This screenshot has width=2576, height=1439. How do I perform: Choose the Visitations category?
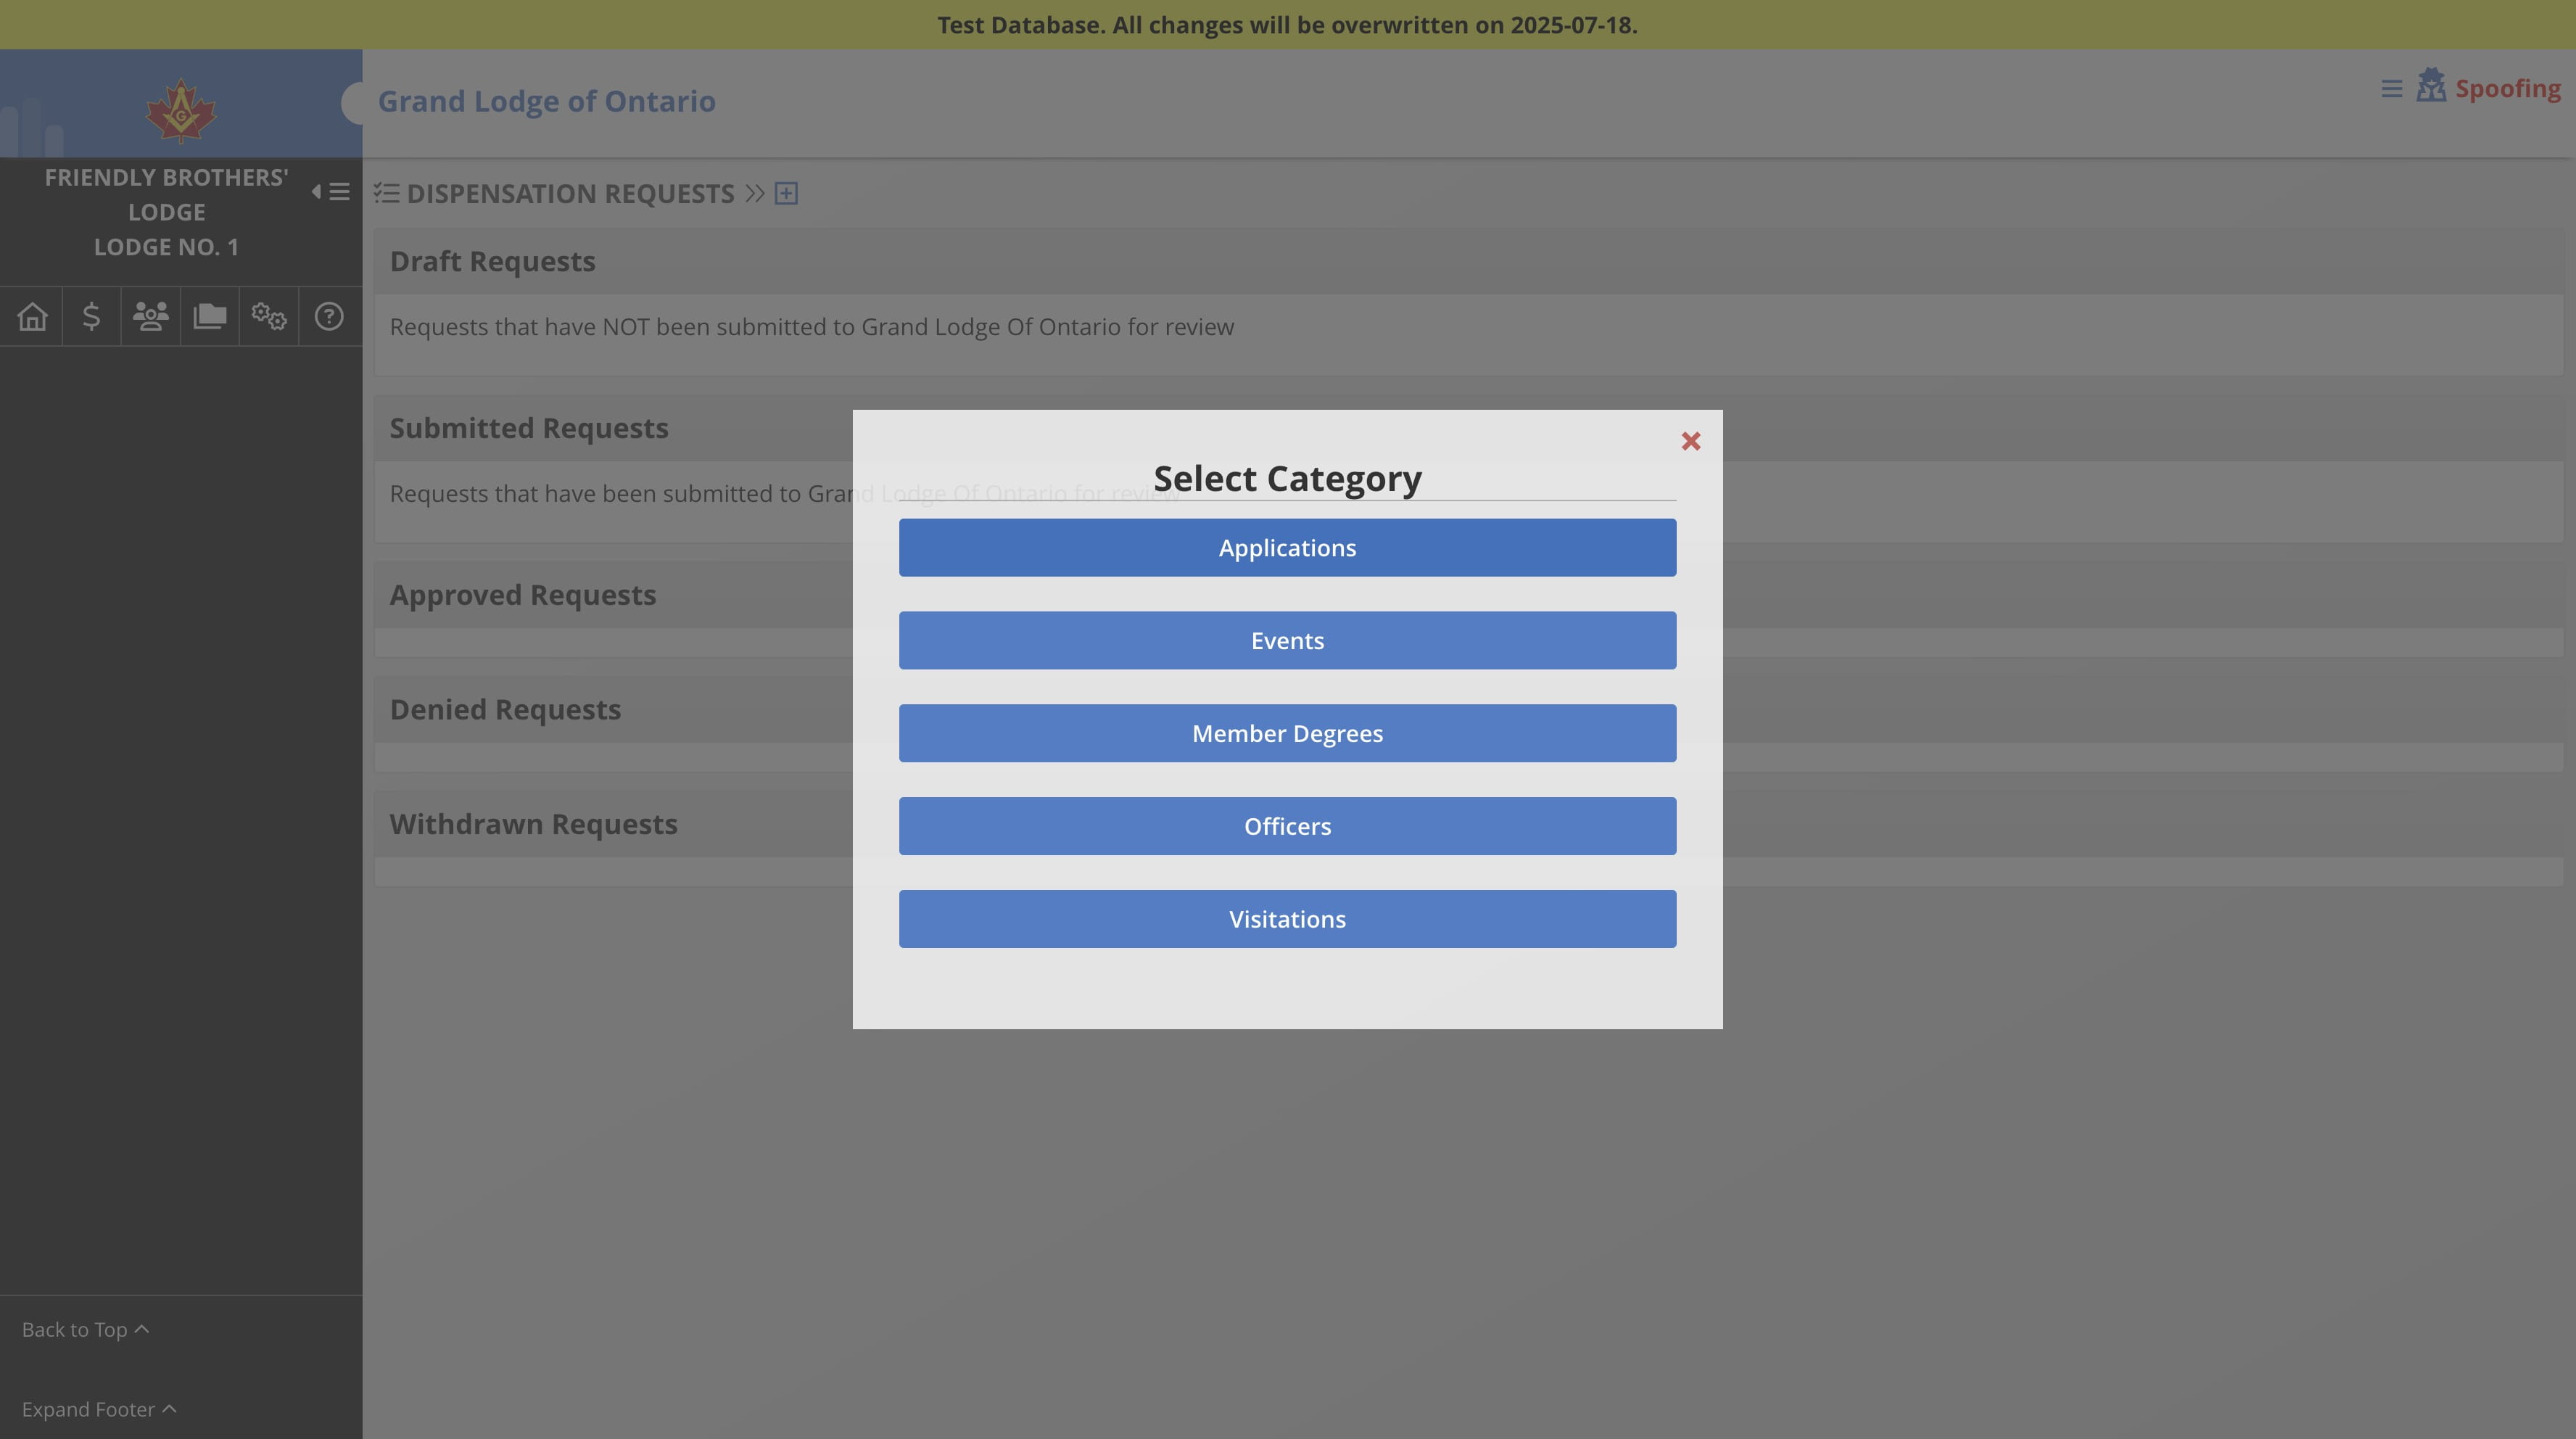(1287, 919)
